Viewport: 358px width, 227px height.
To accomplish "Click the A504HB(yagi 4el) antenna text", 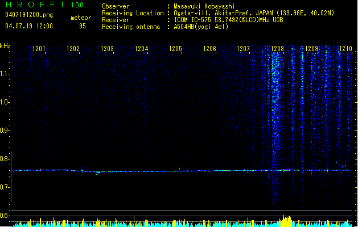I will click(201, 27).
